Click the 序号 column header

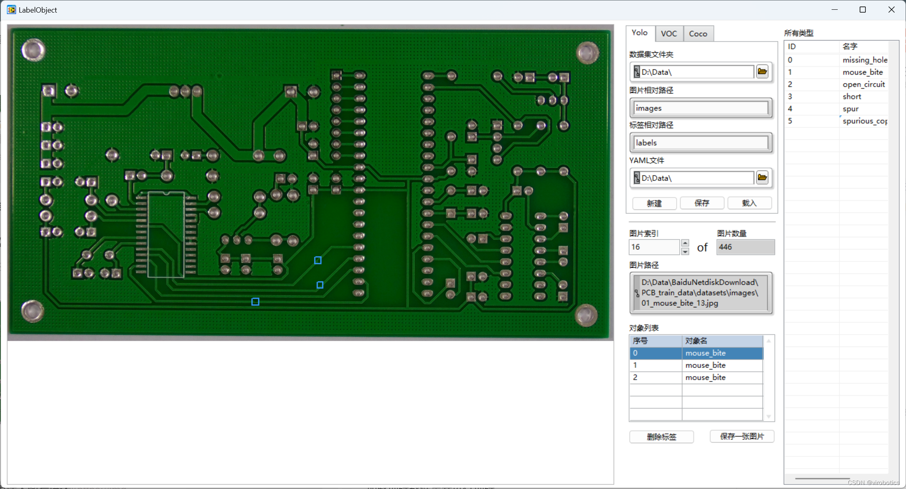coord(656,341)
